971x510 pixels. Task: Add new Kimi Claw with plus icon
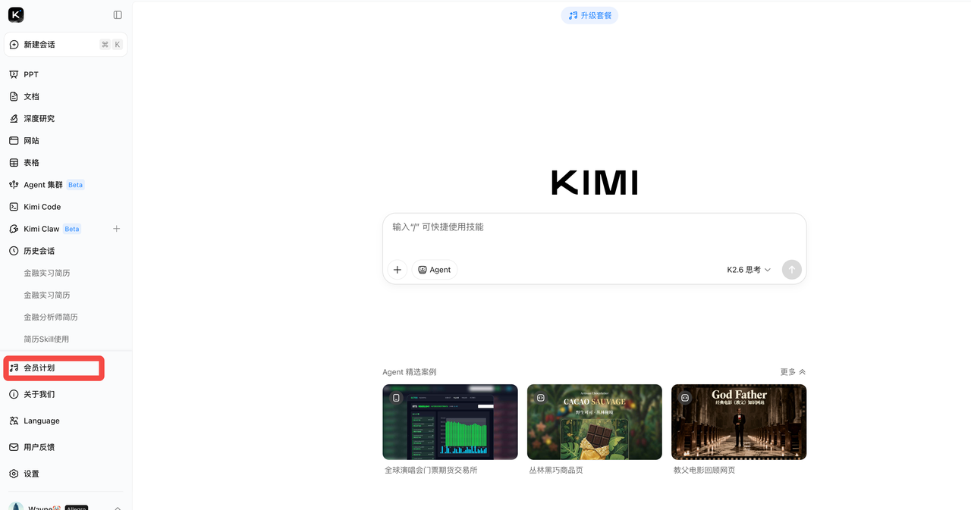[x=117, y=228]
